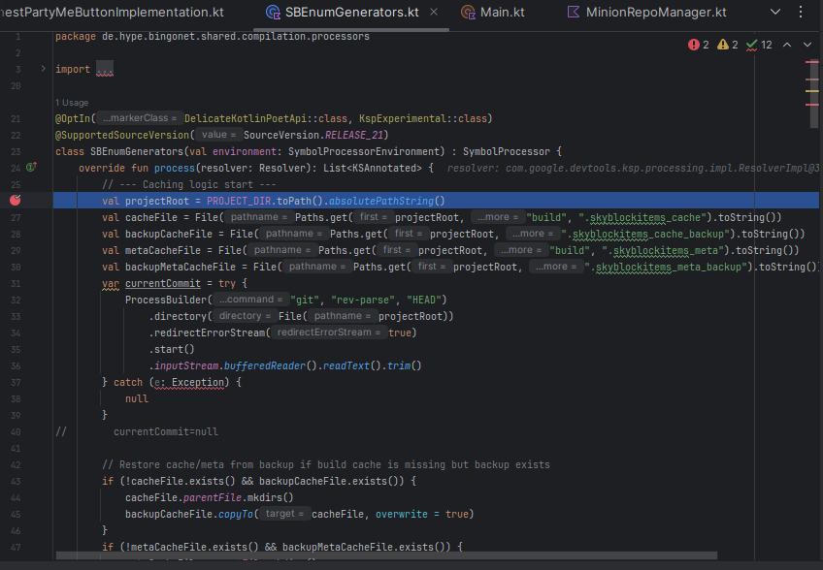Click the mkdirs call on line 44

pyautogui.click(x=265, y=497)
